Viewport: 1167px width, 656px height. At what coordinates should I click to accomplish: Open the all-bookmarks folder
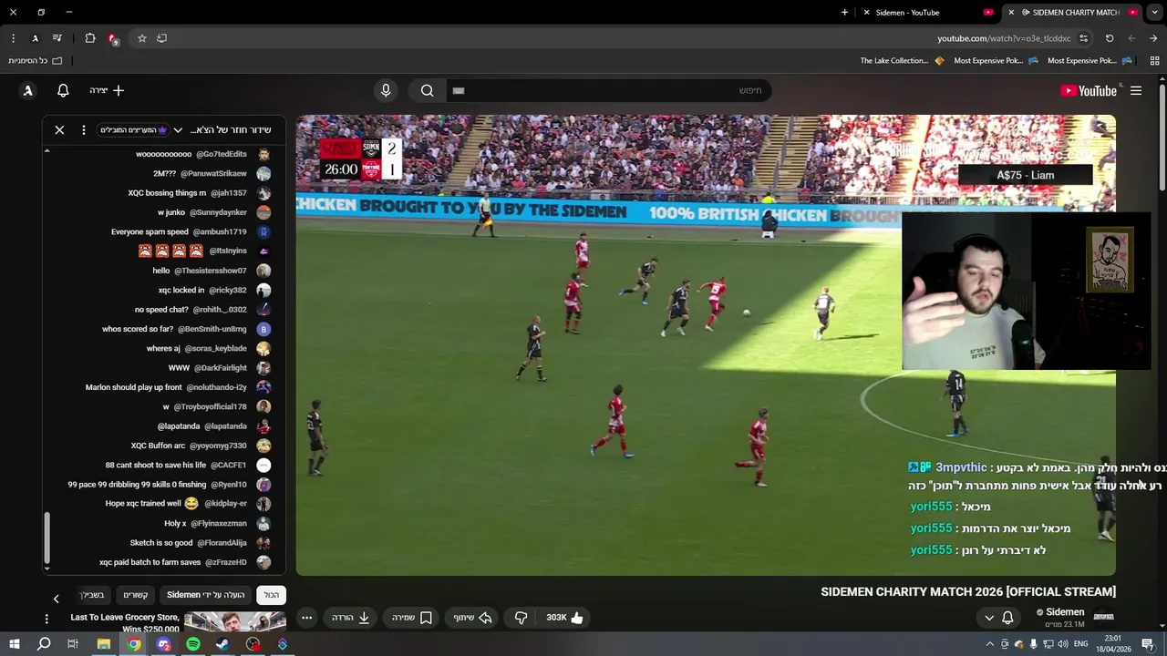coord(36,60)
